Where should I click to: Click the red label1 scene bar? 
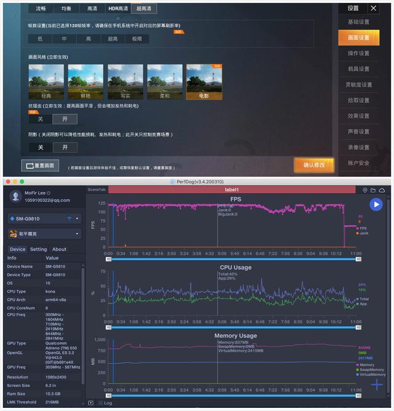[x=232, y=190]
